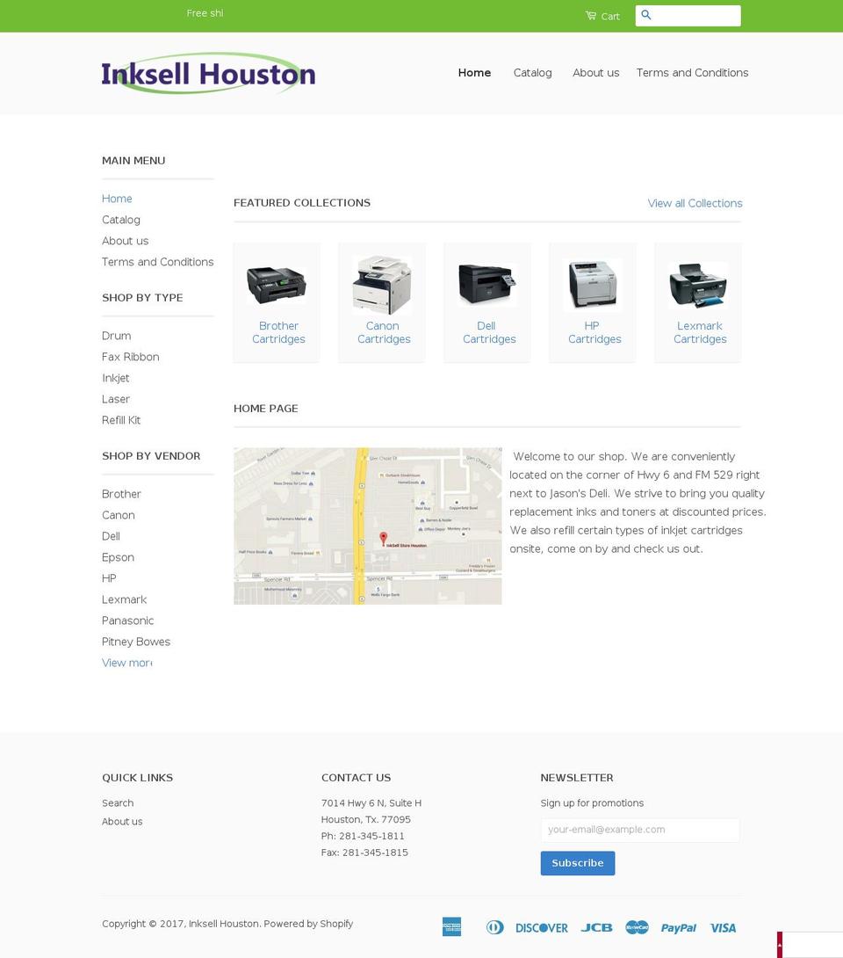Image resolution: width=843 pixels, height=958 pixels.
Task: Click View all Collections link
Action: point(695,203)
